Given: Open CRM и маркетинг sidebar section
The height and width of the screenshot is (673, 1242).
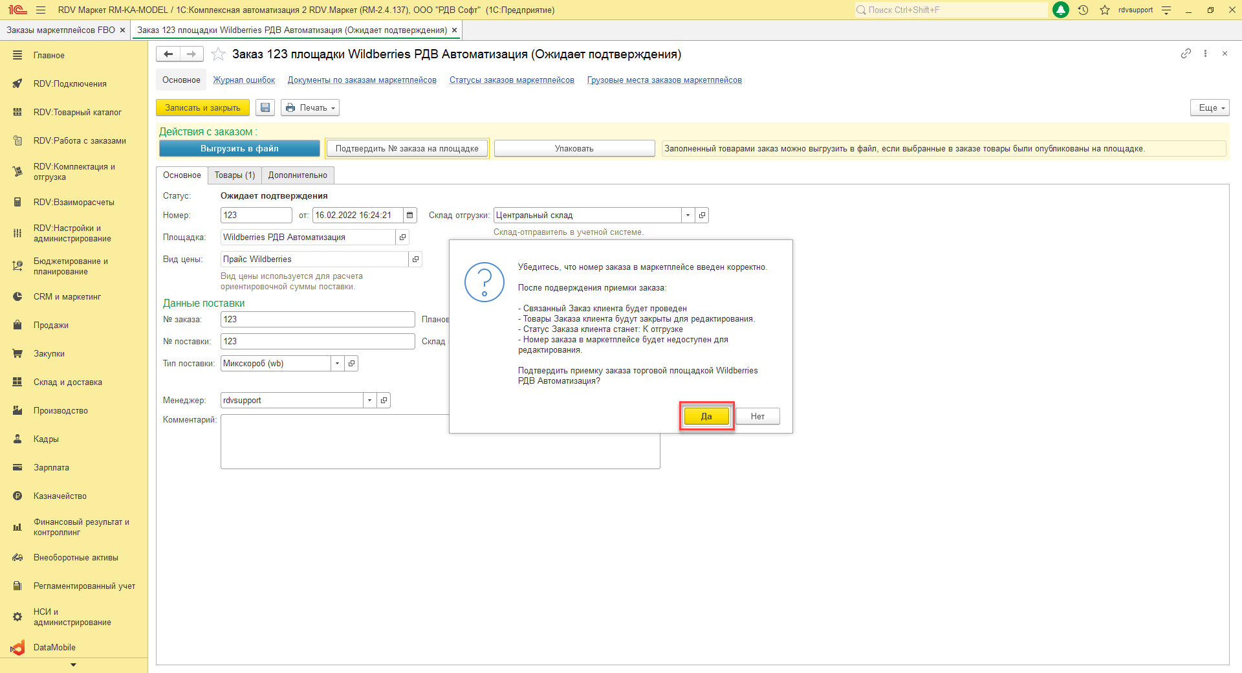Looking at the screenshot, I should coord(74,297).
